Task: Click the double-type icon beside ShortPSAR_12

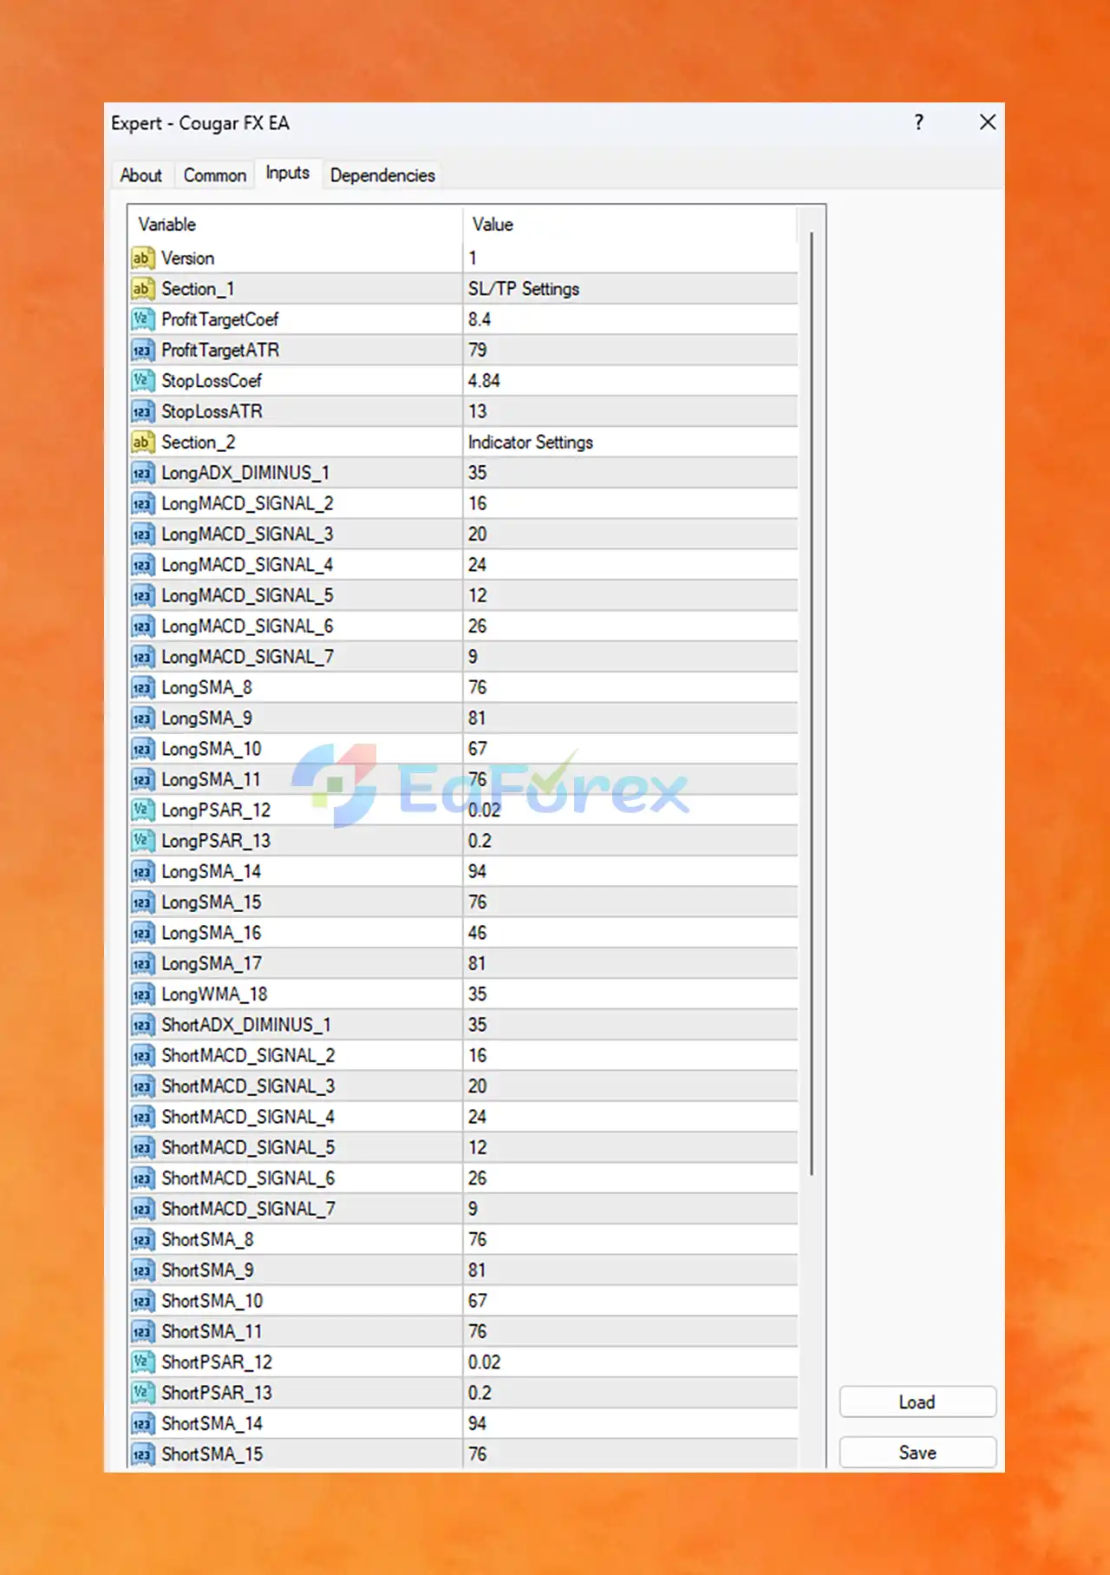Action: point(142,1362)
